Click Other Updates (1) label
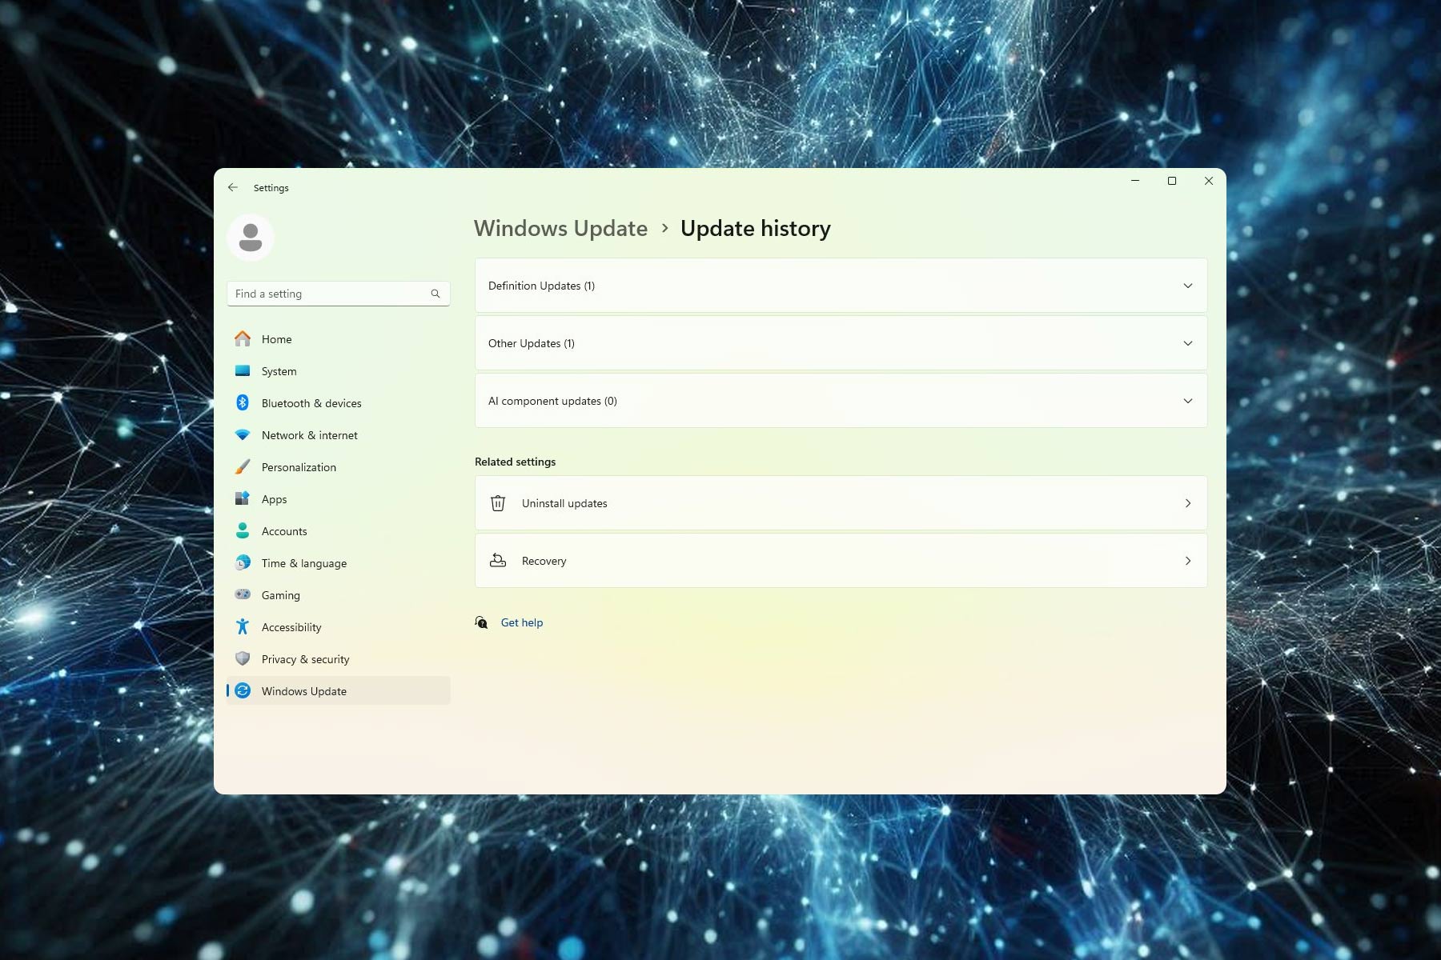Screen dimensions: 1441x960 point(532,343)
